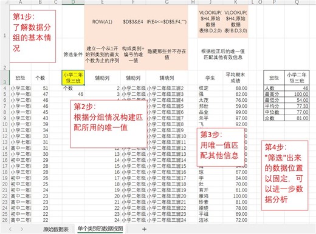
Task: Click the 46 value under 个数 in column D
Action: tap(73, 94)
